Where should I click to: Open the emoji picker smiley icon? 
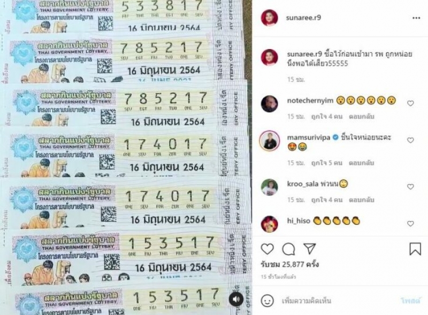point(267,301)
